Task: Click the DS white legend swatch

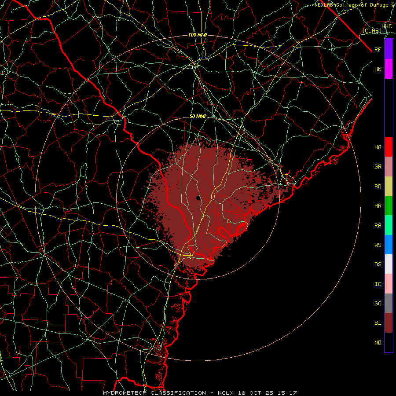Action: (389, 264)
